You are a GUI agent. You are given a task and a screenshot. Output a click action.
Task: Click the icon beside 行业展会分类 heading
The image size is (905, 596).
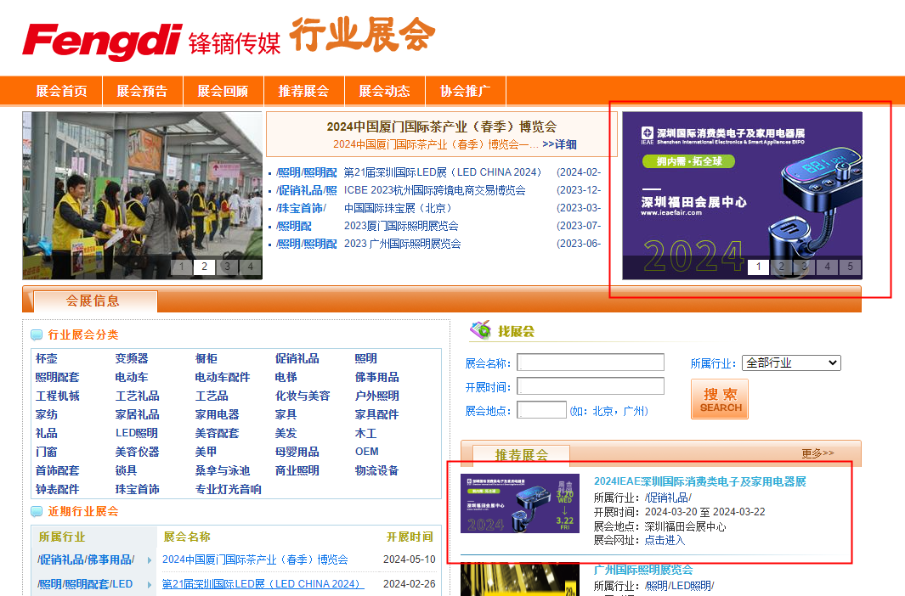click(x=37, y=335)
